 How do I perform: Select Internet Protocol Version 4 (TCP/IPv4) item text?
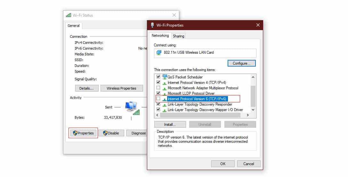coord(197,83)
